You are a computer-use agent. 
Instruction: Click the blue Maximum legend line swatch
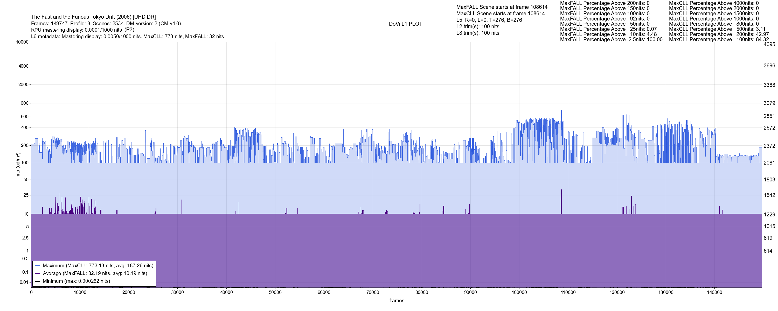38,266
